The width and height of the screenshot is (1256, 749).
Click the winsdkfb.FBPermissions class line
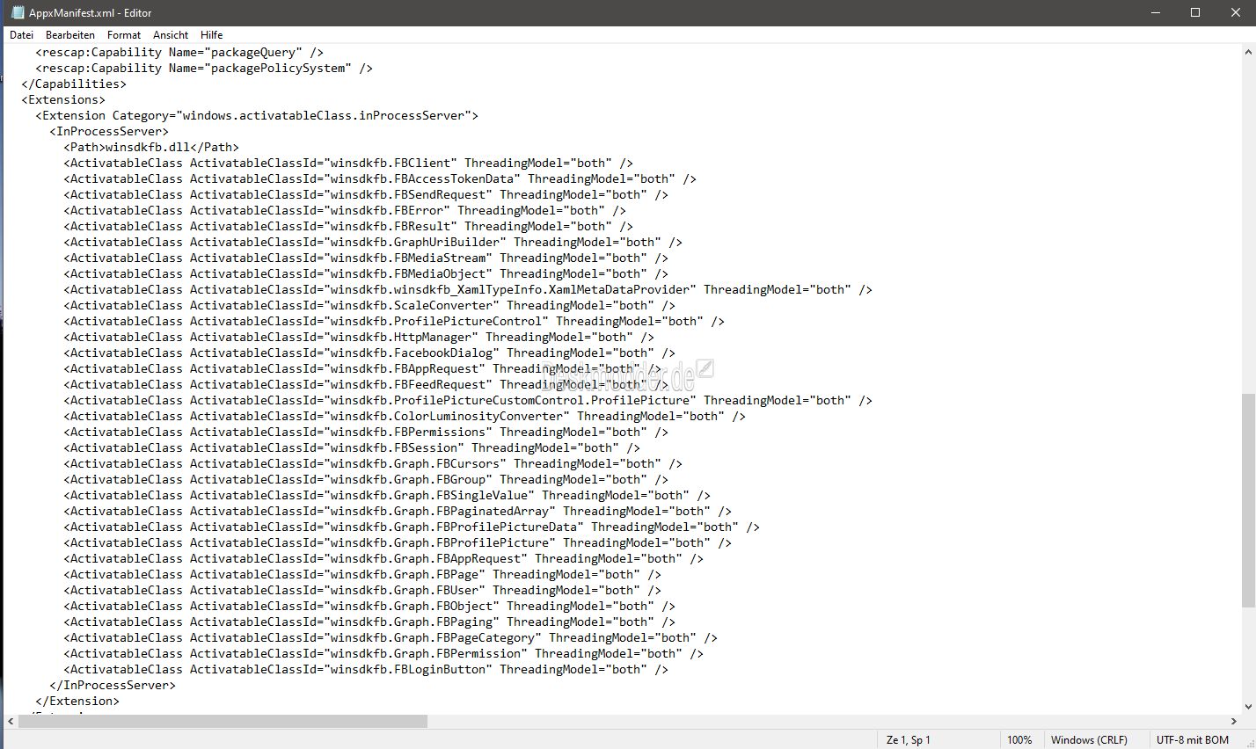366,432
